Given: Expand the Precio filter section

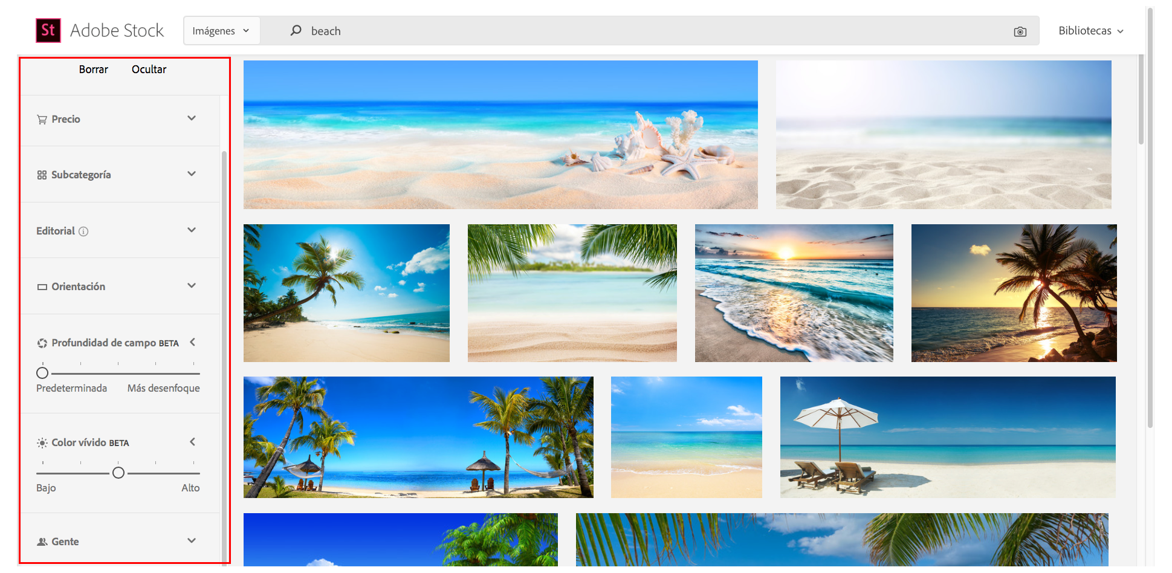Looking at the screenshot, I should (x=192, y=118).
